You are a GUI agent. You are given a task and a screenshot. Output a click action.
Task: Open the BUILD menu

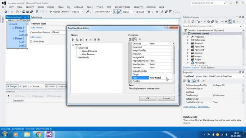pos(41,7)
